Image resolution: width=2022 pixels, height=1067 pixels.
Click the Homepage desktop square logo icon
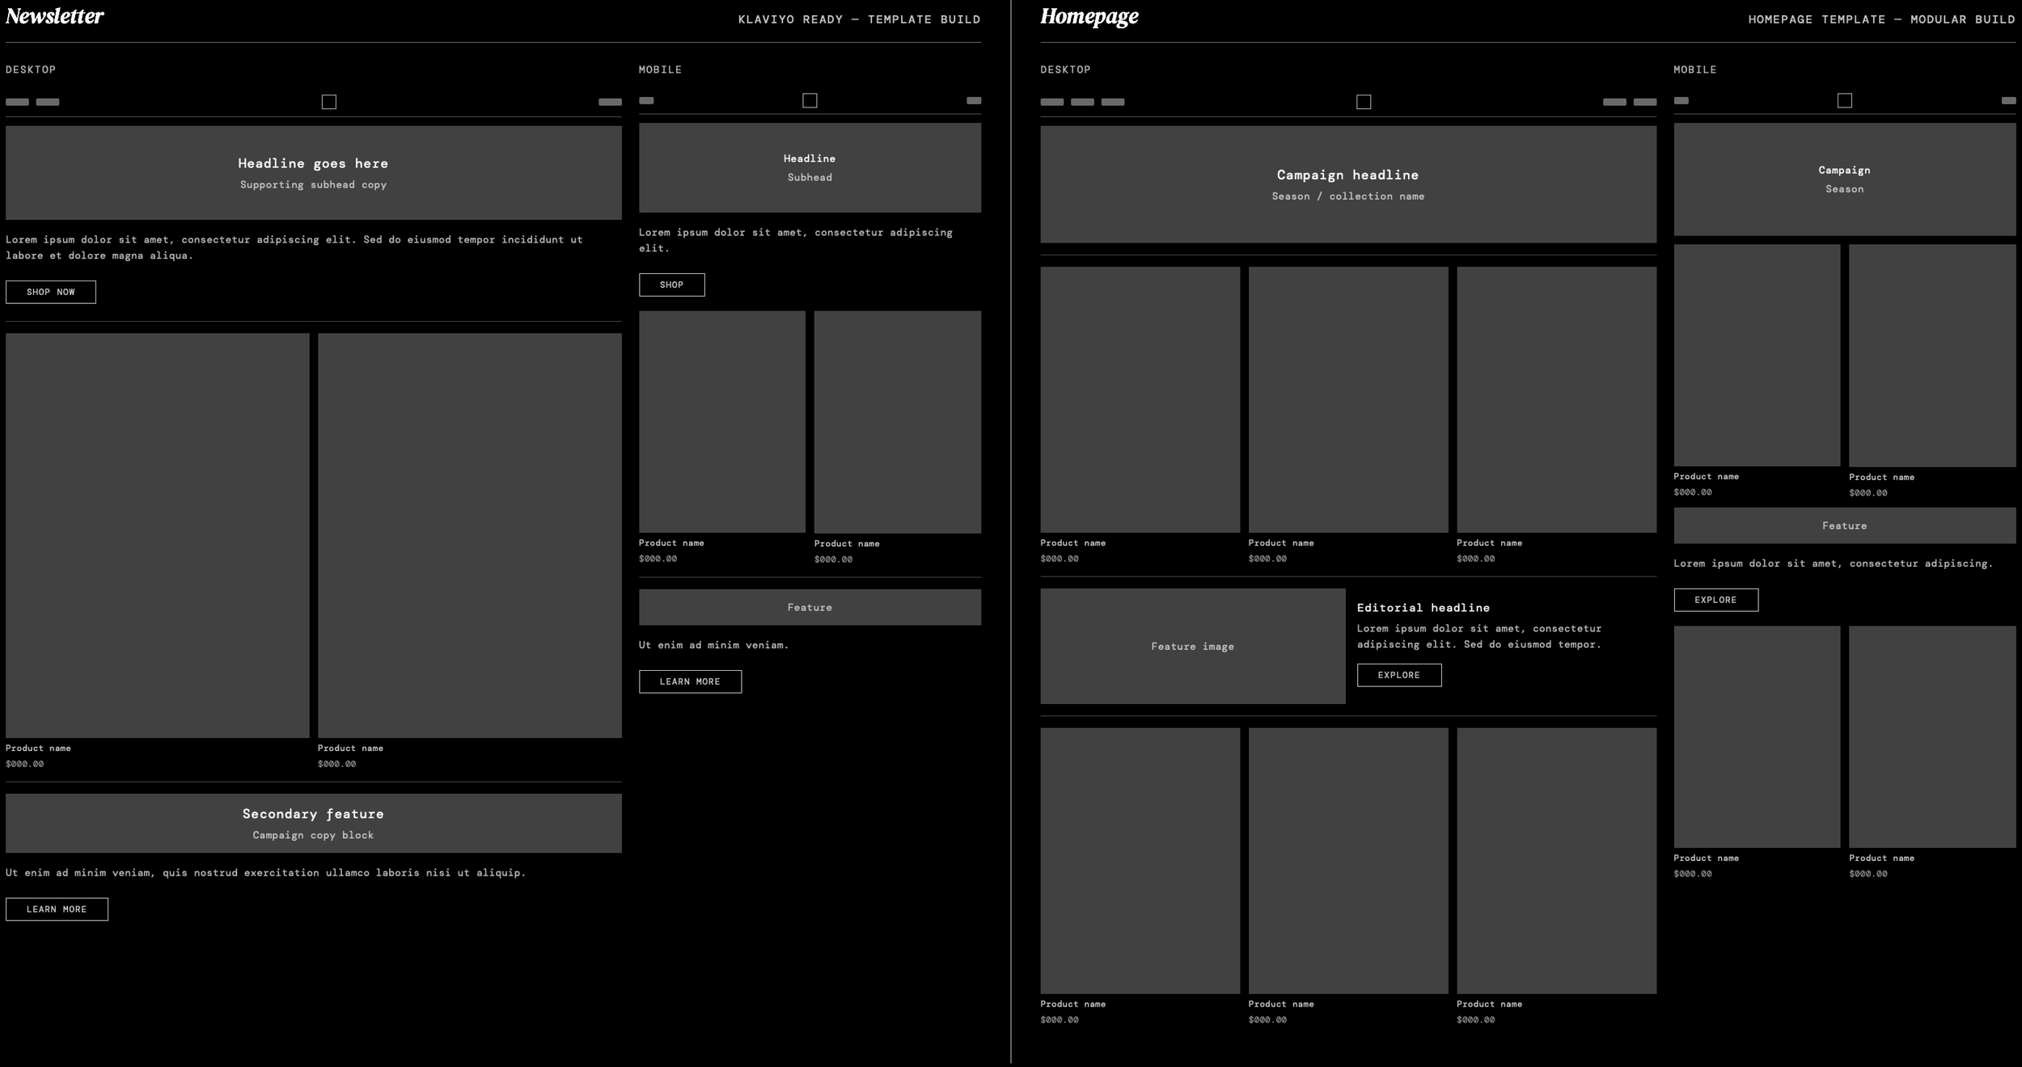pos(1364,102)
